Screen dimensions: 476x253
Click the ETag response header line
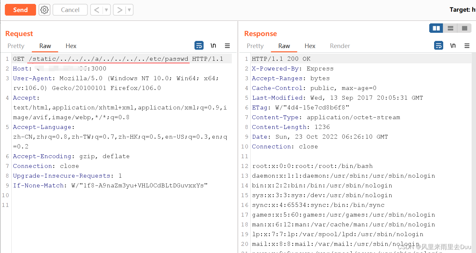301,108
